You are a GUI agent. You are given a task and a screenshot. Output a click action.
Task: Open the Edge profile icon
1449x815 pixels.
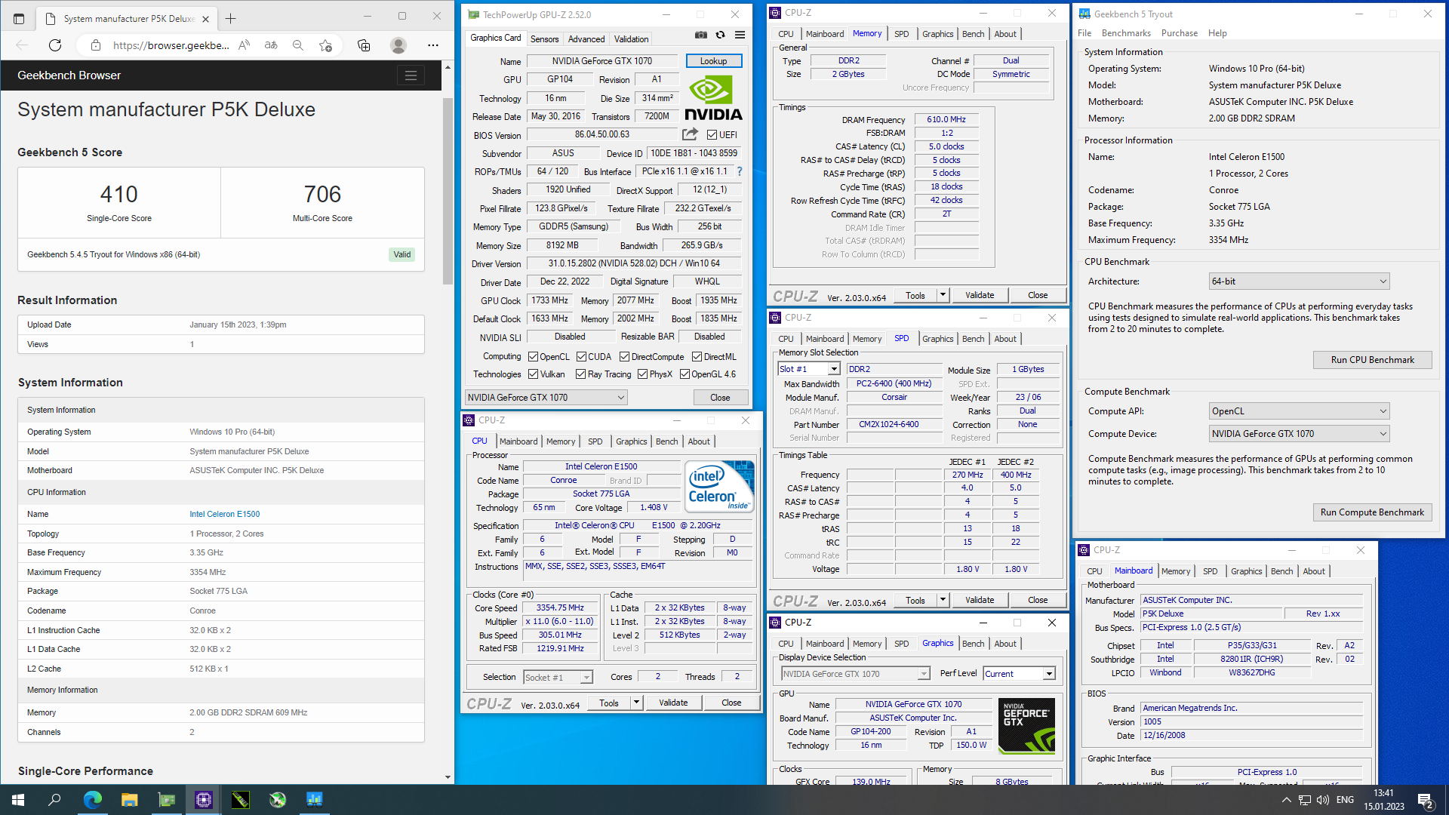click(x=398, y=45)
